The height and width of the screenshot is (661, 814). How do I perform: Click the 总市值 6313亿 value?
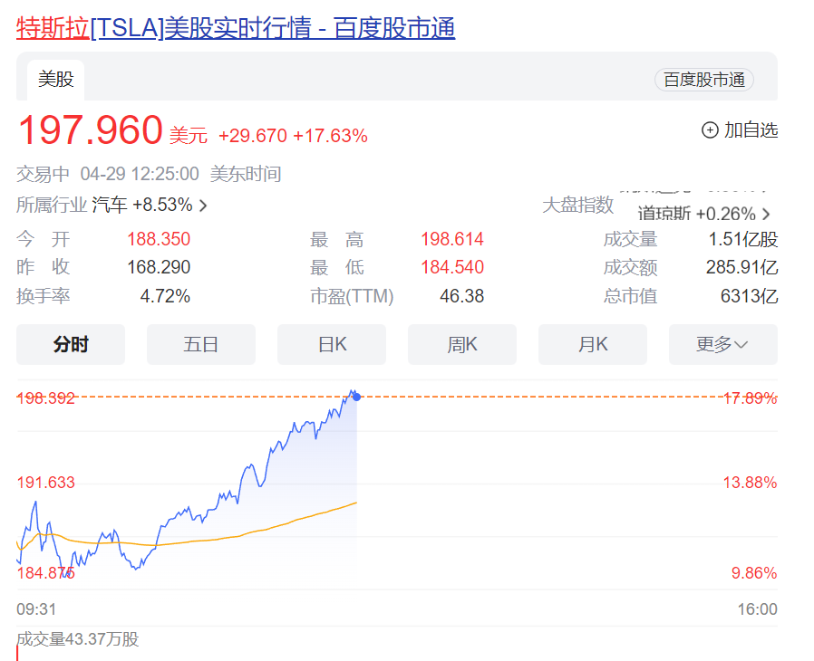tap(749, 296)
